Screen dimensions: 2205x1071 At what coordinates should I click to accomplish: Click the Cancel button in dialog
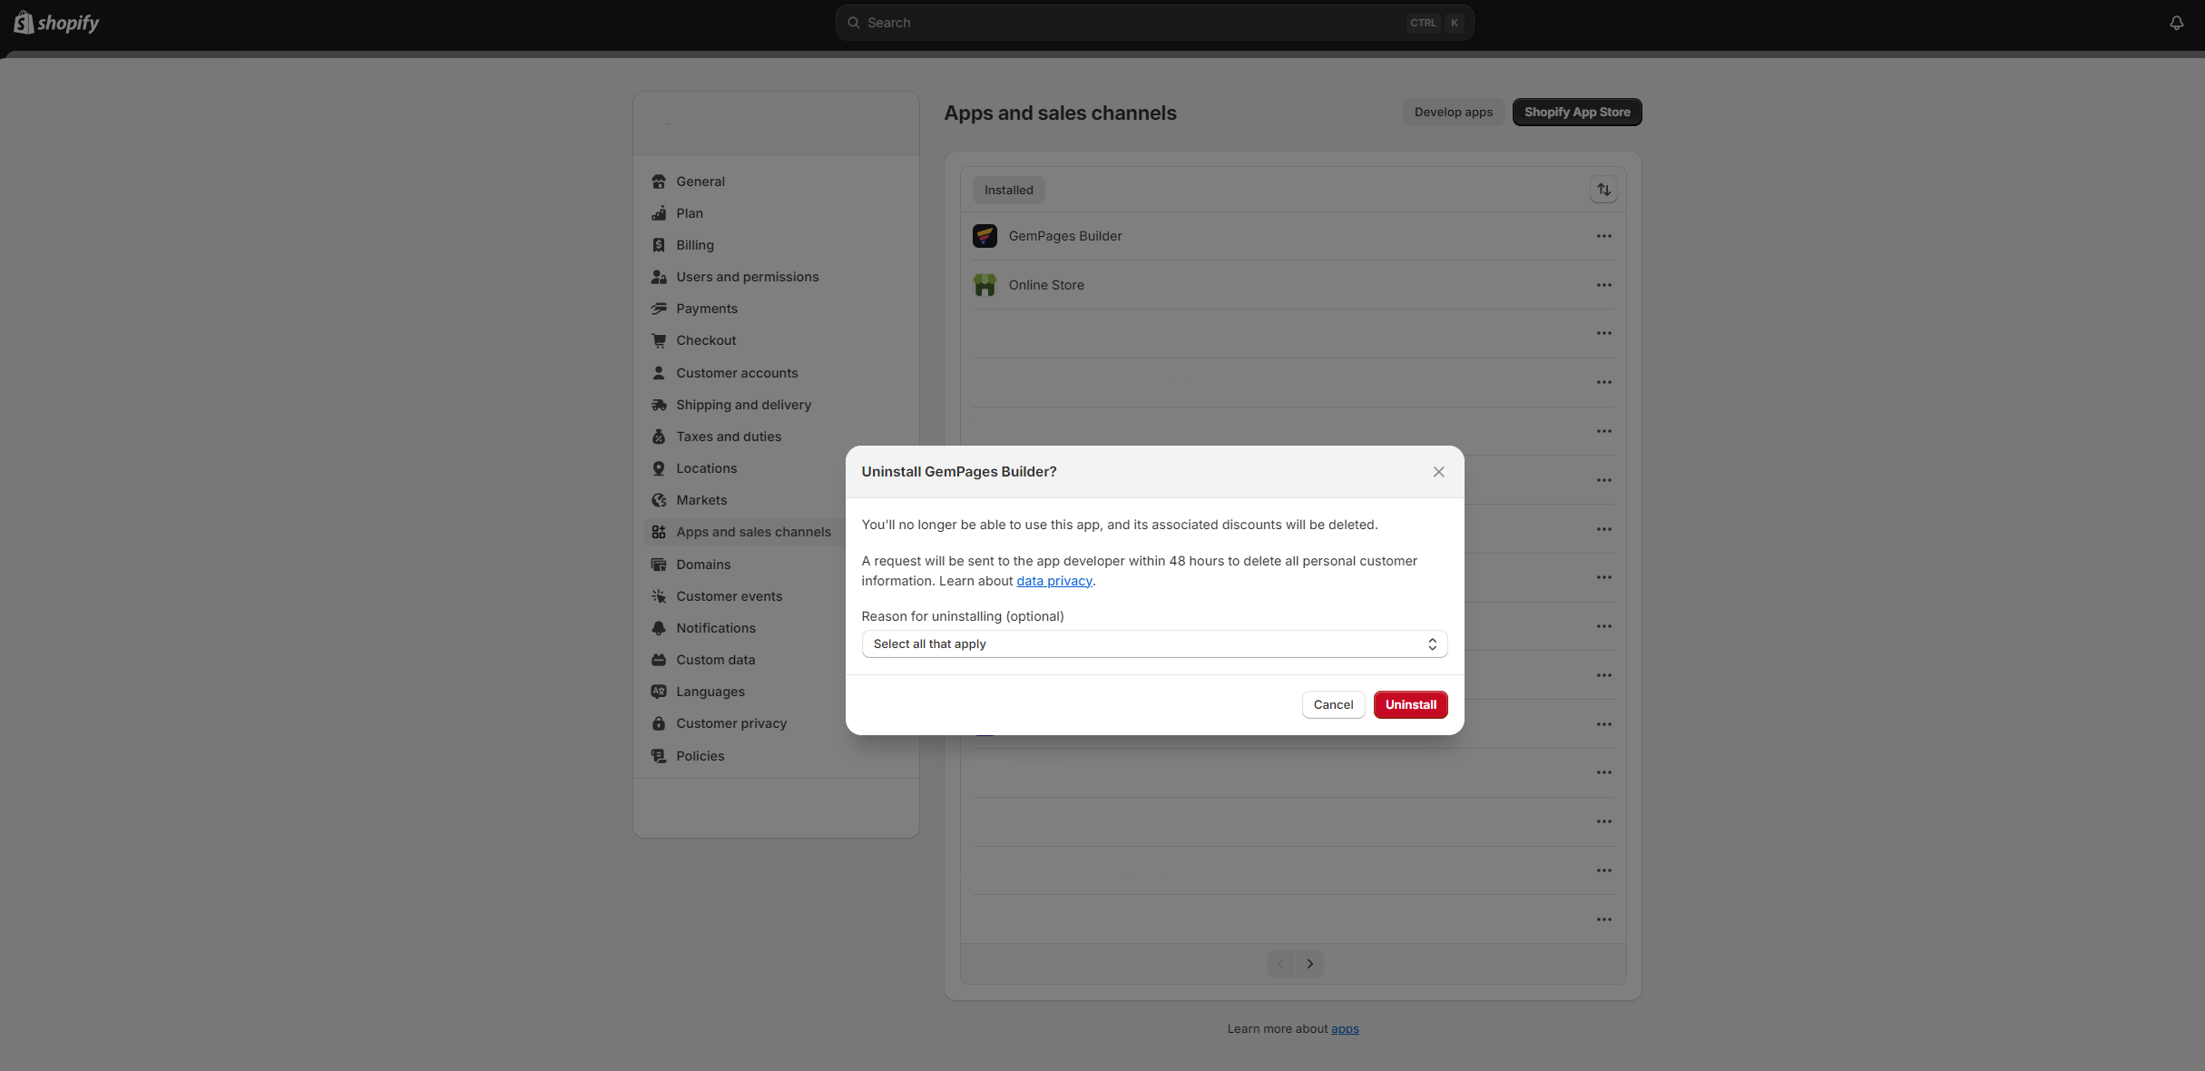tap(1333, 705)
